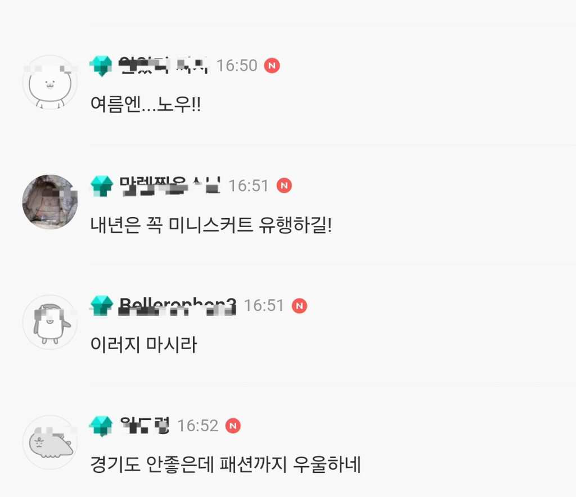This screenshot has width=576, height=497.
Task: Click the red N icon beside 16:50
Action: coord(272,66)
